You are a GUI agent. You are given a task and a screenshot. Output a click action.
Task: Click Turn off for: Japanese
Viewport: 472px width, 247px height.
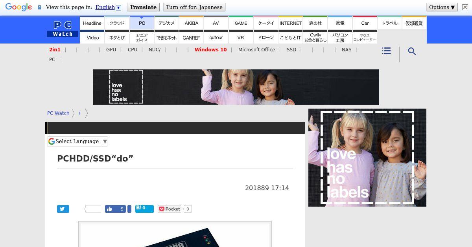194,7
